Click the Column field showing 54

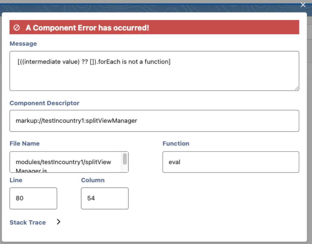(105, 198)
